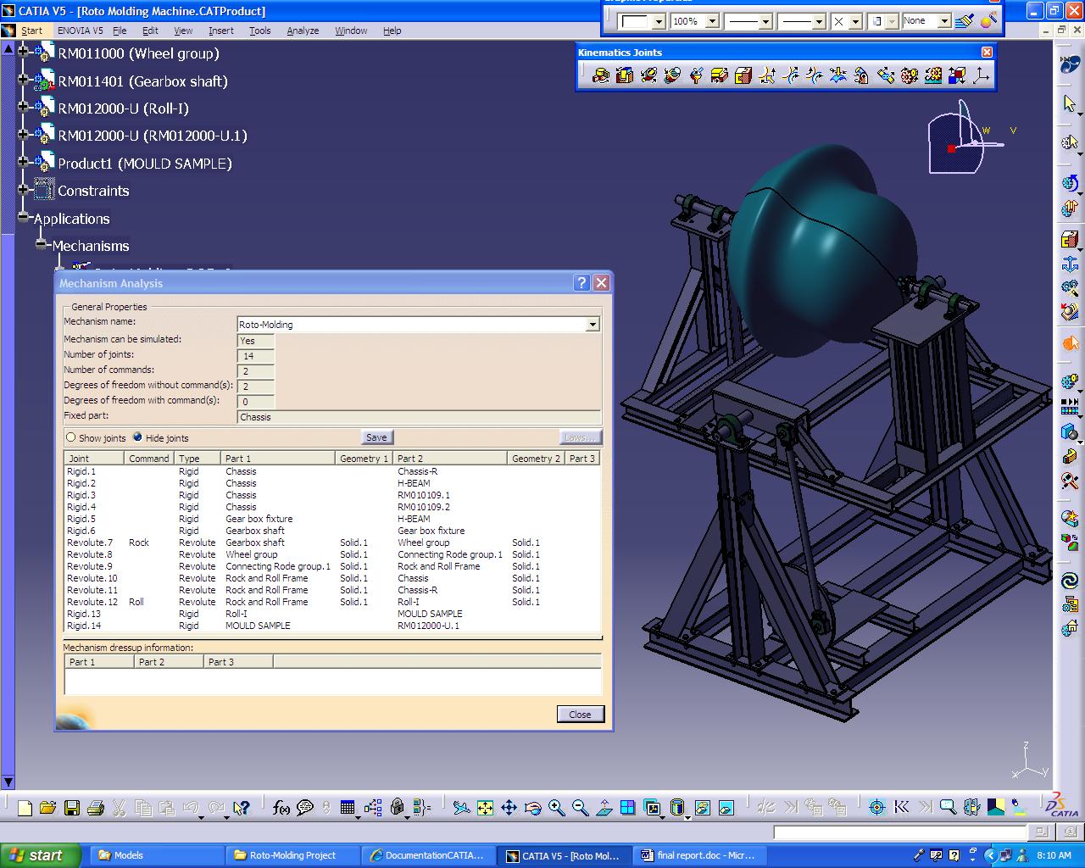Select the Revolute Joint tool
The height and width of the screenshot is (868, 1085).
(x=601, y=76)
